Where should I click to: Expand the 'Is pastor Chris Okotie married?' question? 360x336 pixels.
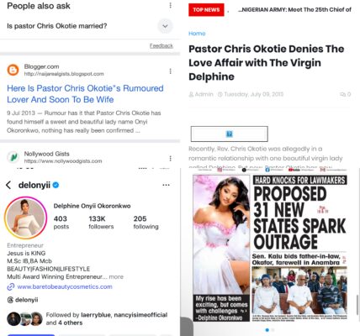pos(165,26)
